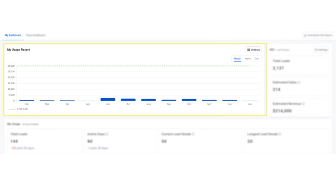Click info icon beside Current Lead Streak
Screen dimensions: 336x185
(193, 134)
